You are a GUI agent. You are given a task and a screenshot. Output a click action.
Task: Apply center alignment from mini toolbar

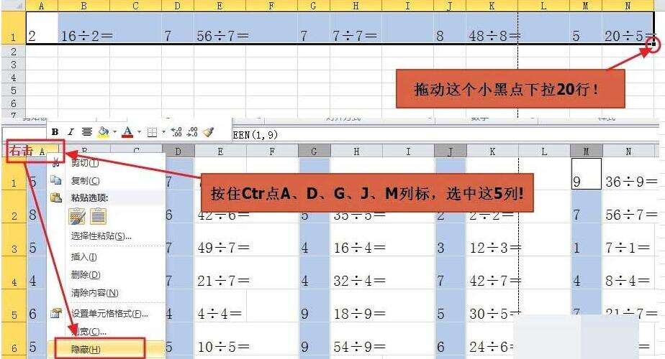click(87, 132)
